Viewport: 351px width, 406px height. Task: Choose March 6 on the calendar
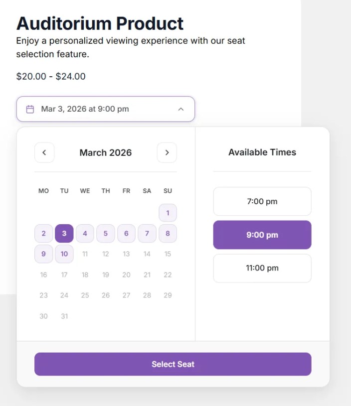[x=126, y=233]
